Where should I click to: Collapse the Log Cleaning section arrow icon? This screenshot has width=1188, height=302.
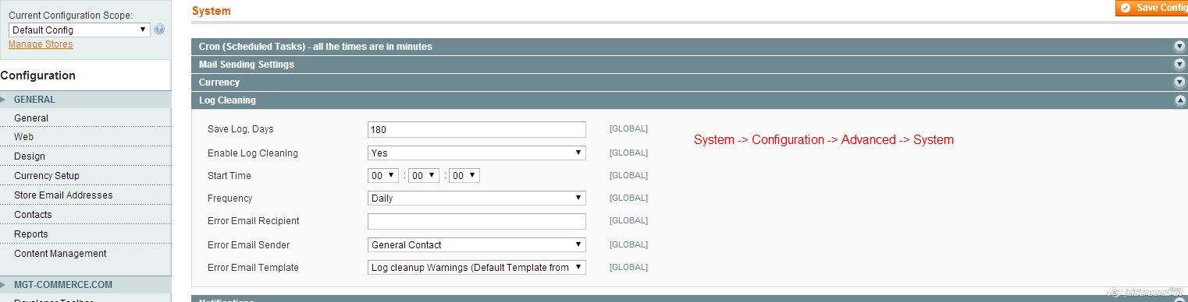(1179, 100)
